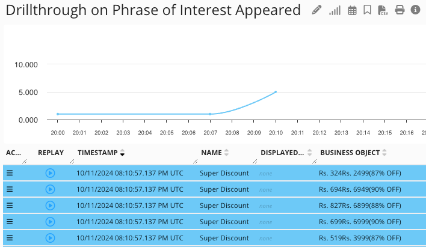Select Super Discount name in third row
The height and width of the screenshot is (247, 426).
coord(224,206)
